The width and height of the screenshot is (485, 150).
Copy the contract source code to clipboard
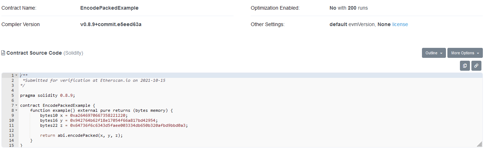tap(465, 66)
